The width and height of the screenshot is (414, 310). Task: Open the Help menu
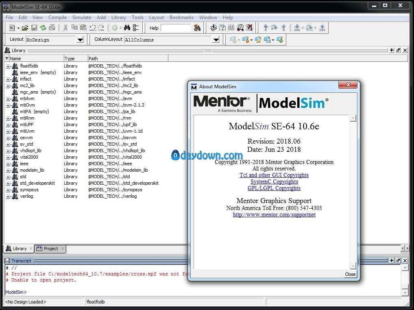point(228,17)
